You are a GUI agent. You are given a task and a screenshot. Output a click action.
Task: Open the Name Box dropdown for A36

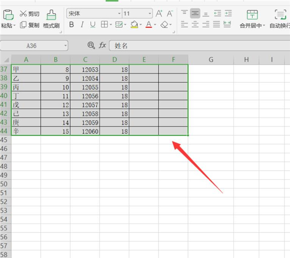point(65,45)
